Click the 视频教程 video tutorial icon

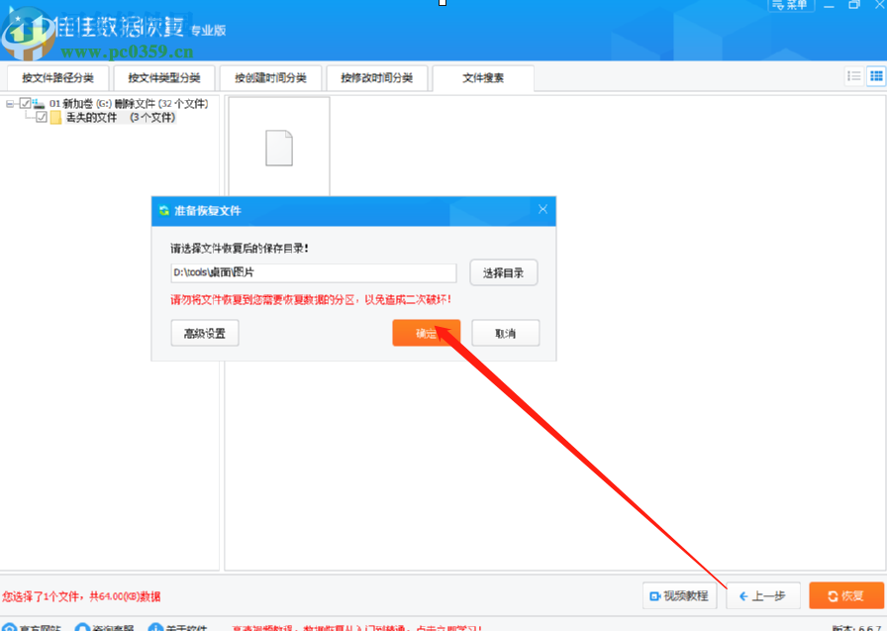[x=680, y=595]
